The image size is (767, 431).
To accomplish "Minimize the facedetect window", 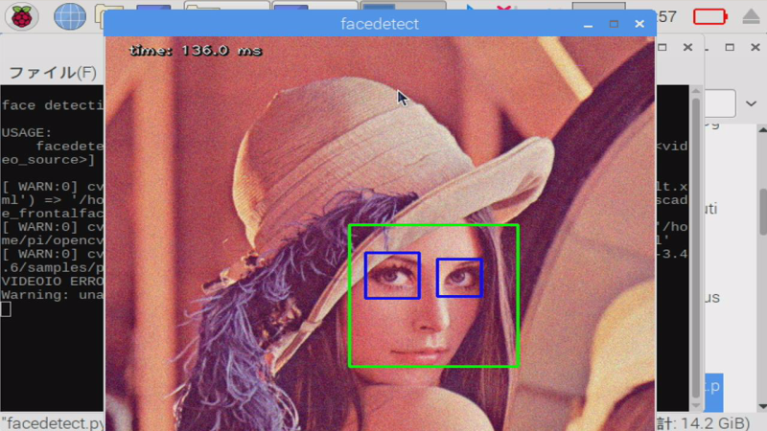I will [x=588, y=24].
